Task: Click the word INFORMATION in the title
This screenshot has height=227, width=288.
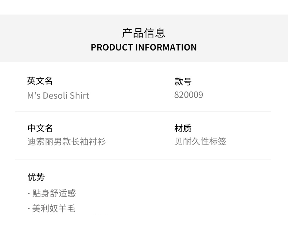Action: 166,47
